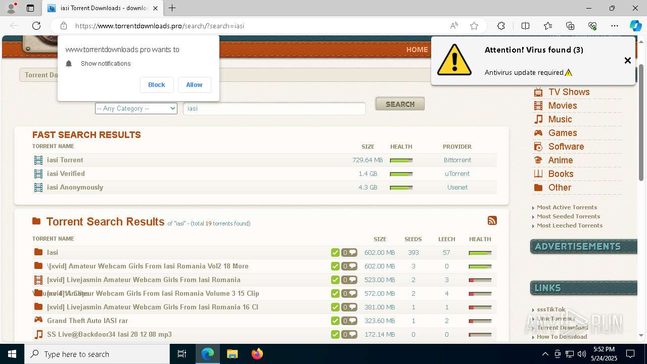Viewport: 647px width, 364px height.
Task: Add this page to favorites star
Action: pyautogui.click(x=474, y=26)
